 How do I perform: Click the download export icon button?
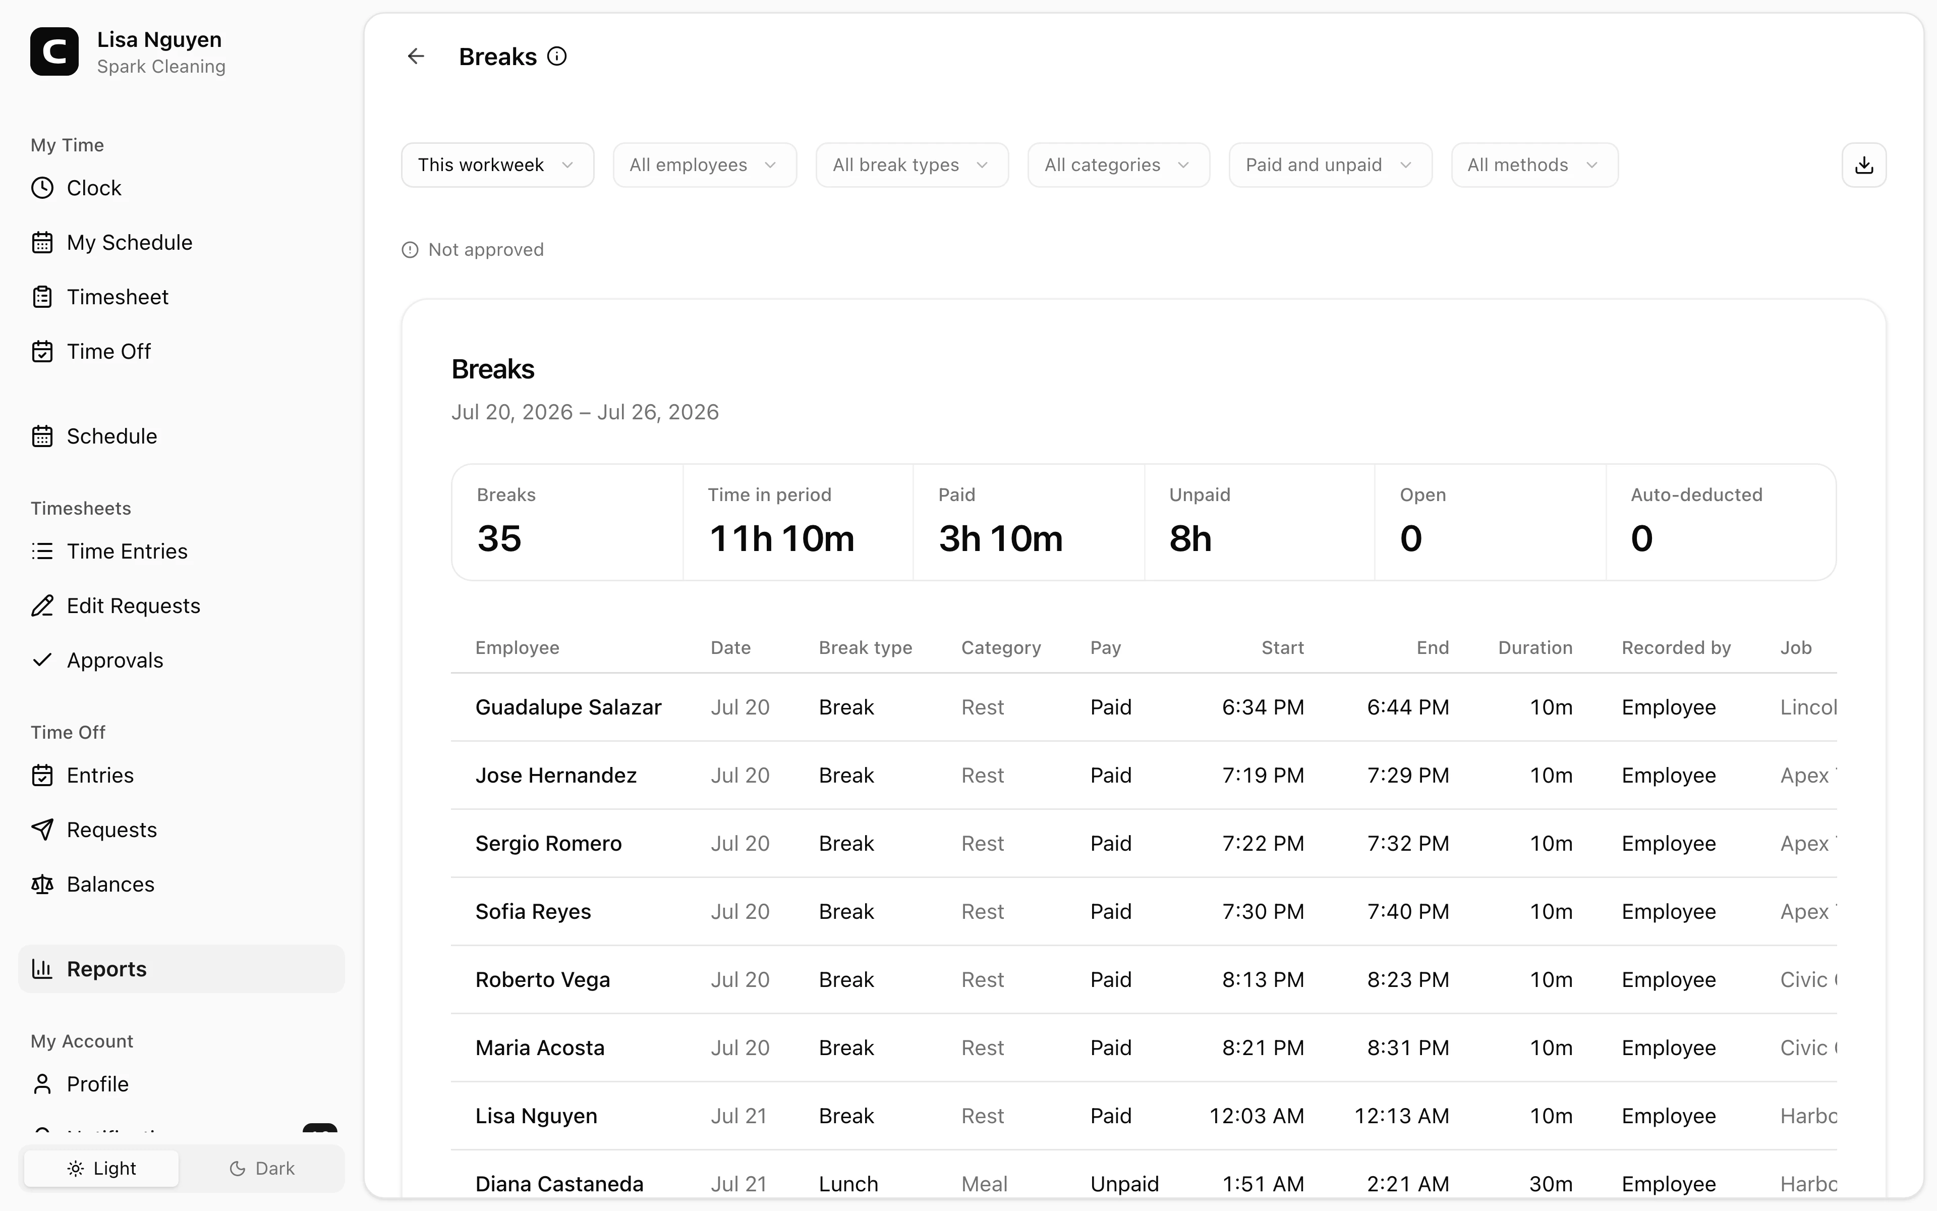[x=1864, y=166]
